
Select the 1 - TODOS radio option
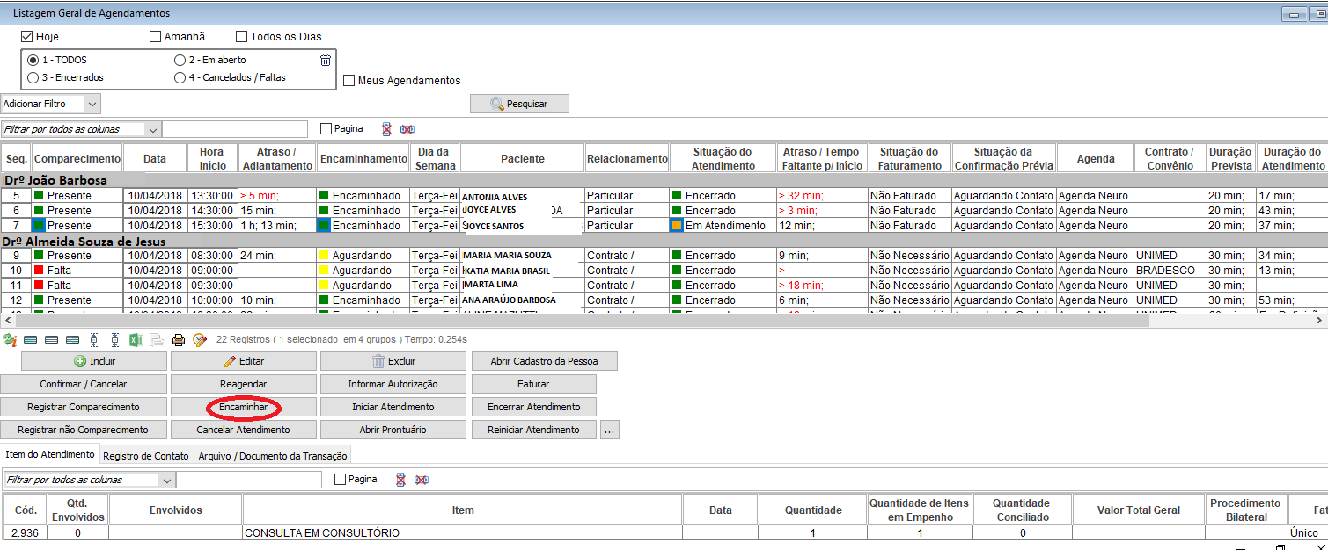click(x=33, y=60)
